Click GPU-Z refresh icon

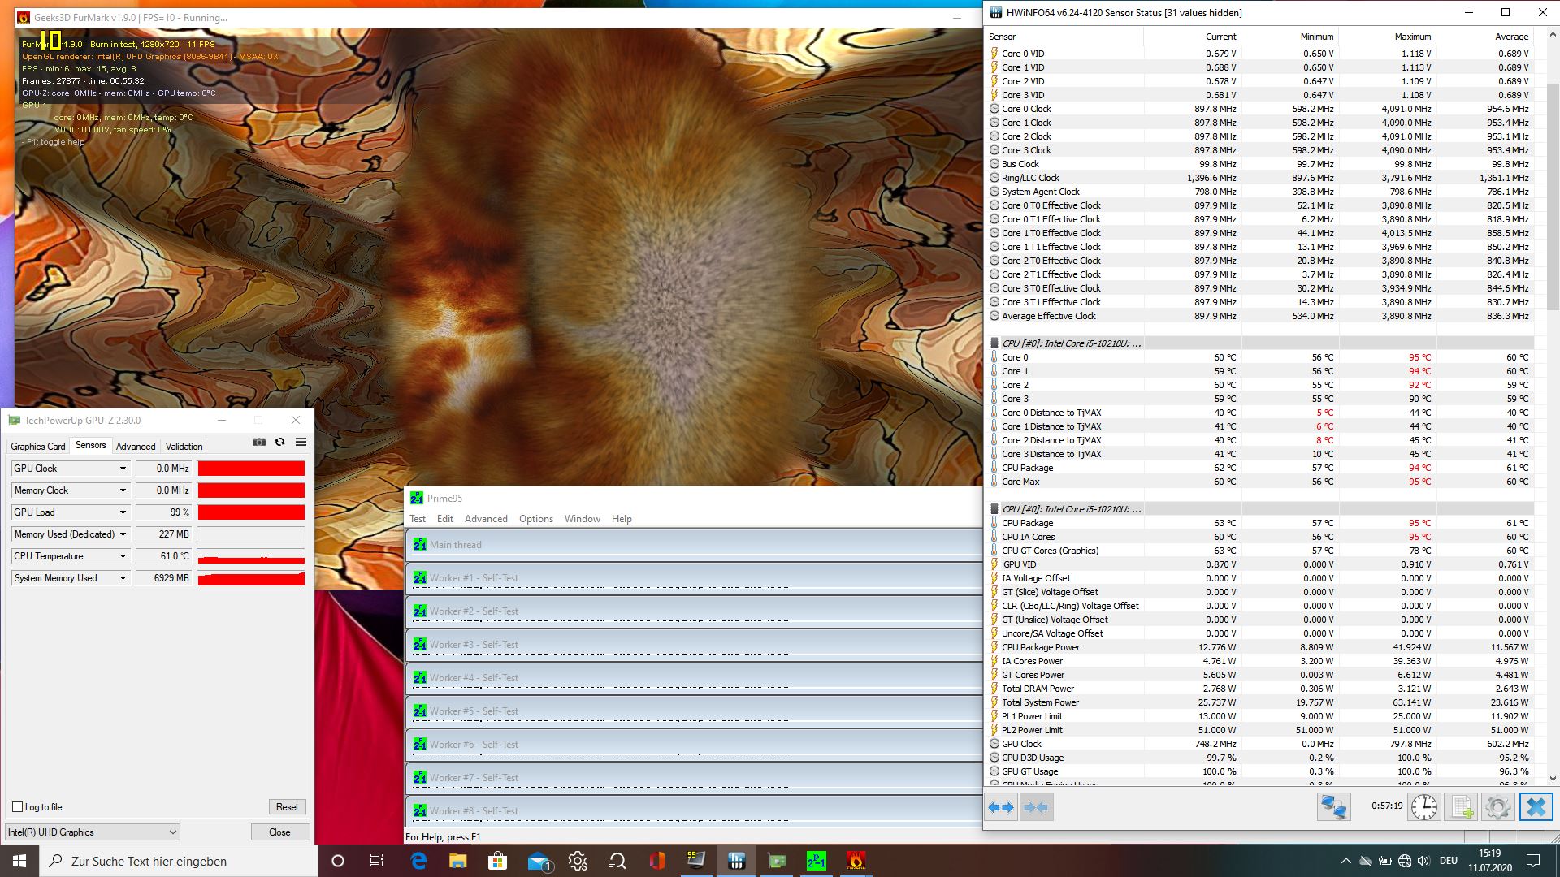pos(279,442)
